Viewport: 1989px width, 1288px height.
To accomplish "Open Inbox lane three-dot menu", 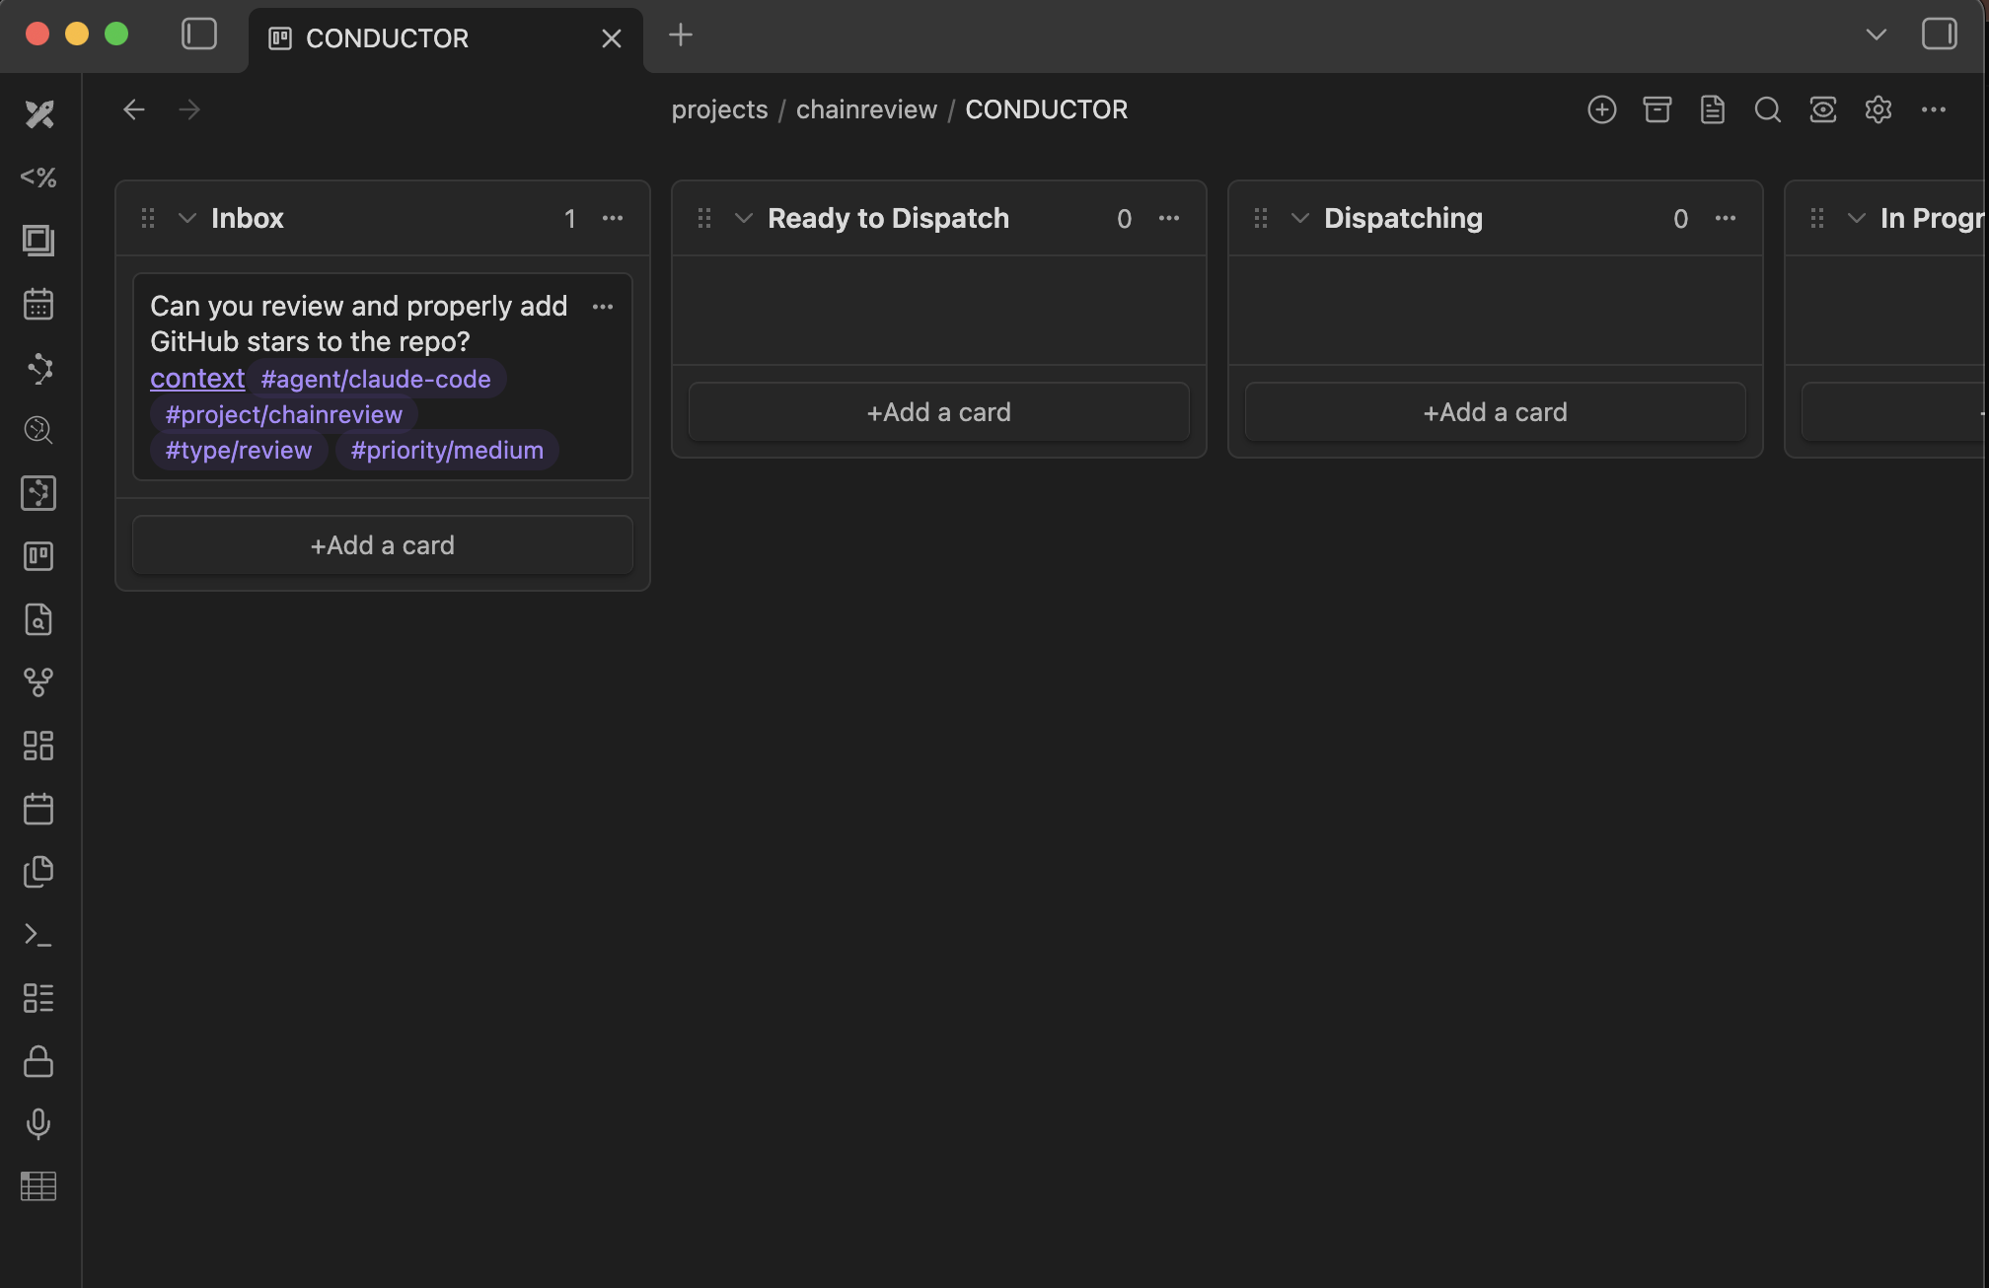I will coord(613,218).
